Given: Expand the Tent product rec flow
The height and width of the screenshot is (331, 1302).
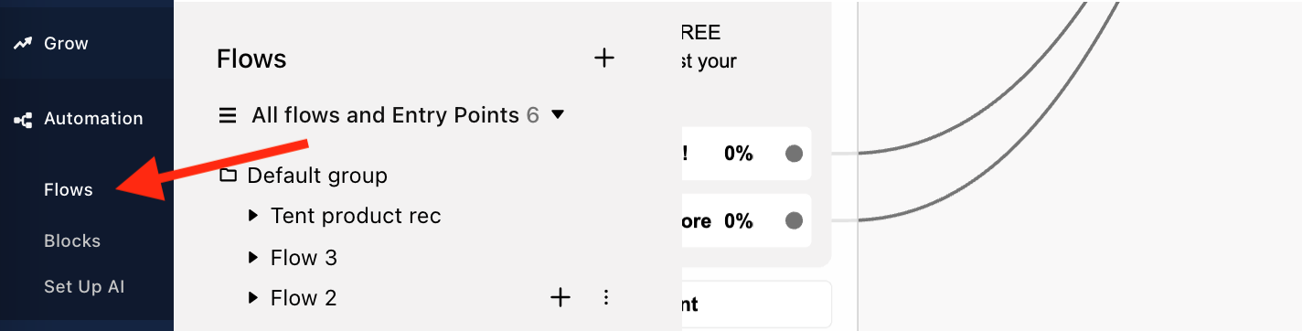Looking at the screenshot, I should 254,216.
